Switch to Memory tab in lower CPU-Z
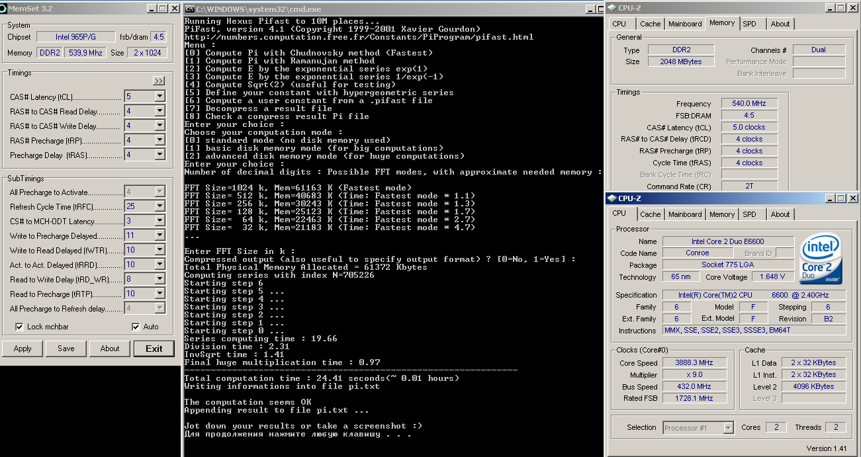The width and height of the screenshot is (861, 457). [722, 214]
